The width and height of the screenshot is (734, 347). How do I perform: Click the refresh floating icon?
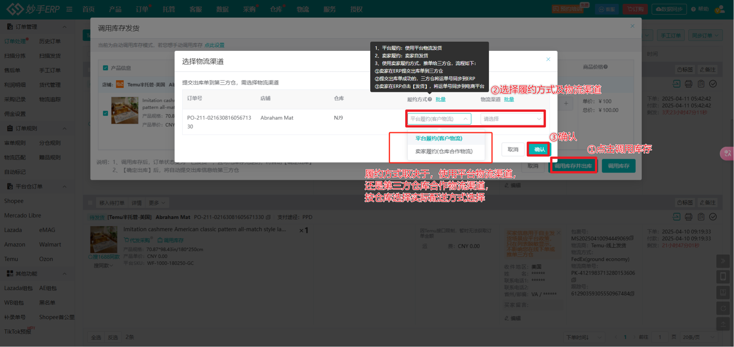tap(723, 308)
